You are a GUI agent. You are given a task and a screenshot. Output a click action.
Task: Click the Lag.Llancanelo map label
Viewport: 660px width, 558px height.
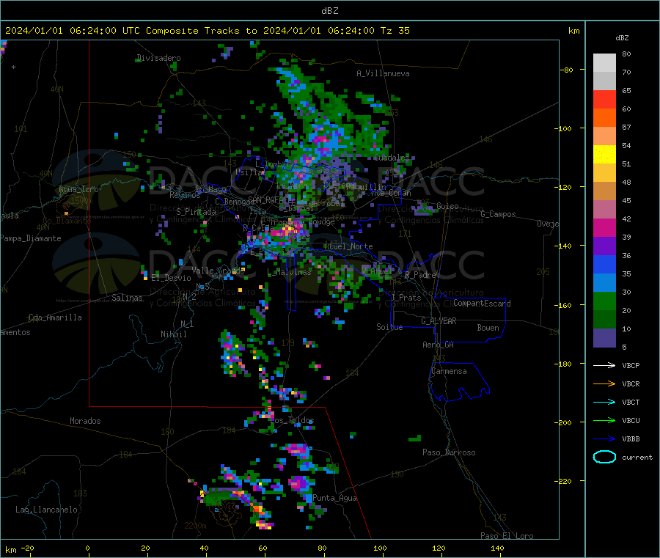[46, 510]
